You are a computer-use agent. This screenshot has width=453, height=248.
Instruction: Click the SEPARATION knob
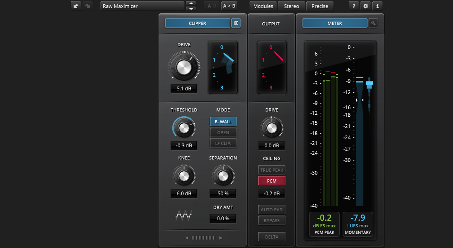223,176
